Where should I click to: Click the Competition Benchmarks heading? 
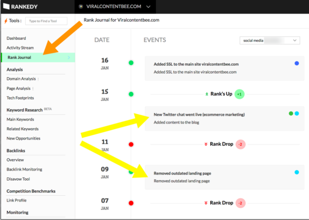(x=31, y=191)
